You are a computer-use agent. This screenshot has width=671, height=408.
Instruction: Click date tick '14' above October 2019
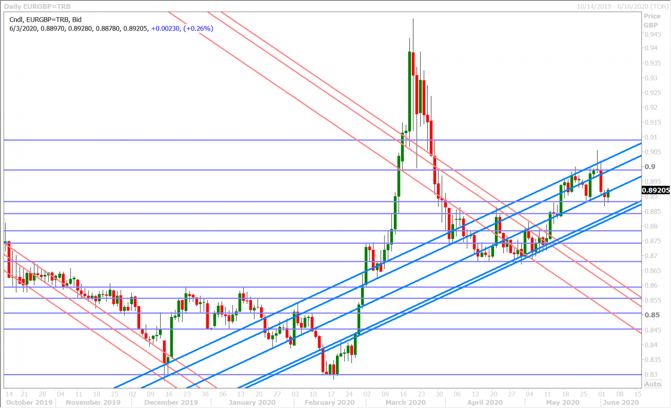click(x=9, y=394)
